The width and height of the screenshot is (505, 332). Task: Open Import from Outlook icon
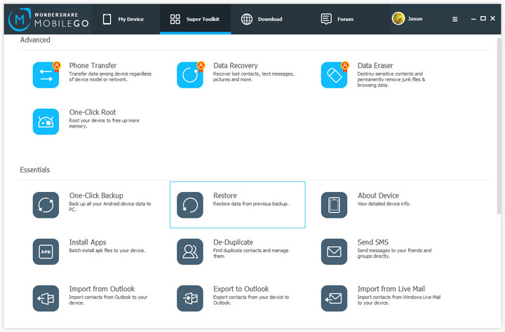click(46, 298)
